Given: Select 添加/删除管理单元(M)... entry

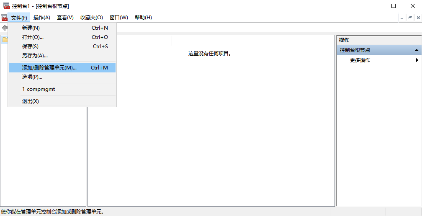Looking at the screenshot, I should (62, 68).
